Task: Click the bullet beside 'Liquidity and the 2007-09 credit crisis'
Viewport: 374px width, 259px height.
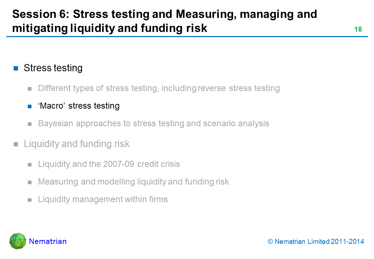Action: point(30,164)
